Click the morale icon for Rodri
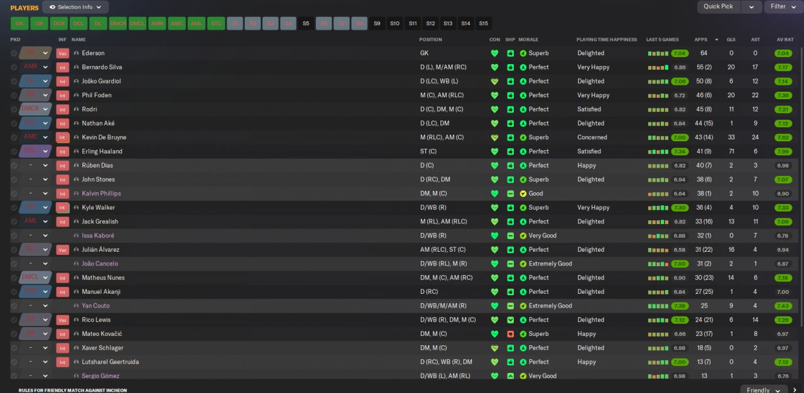The image size is (804, 393). 523,109
